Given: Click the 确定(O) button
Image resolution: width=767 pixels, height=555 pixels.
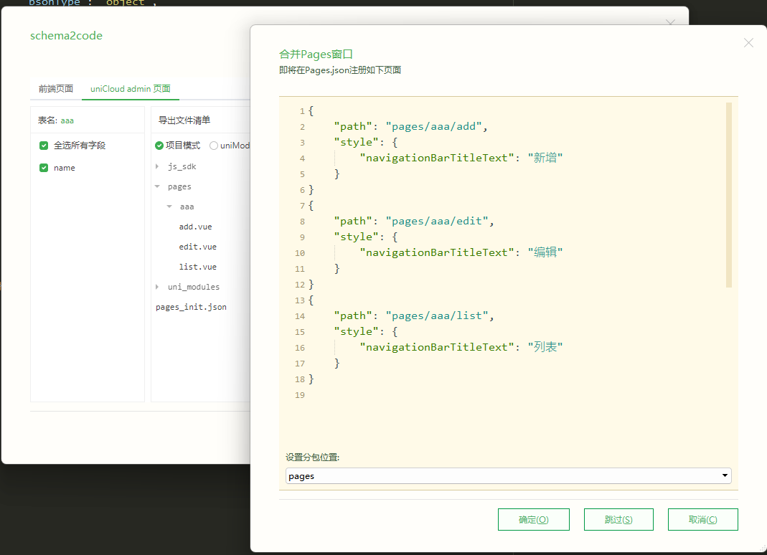Looking at the screenshot, I should pos(533,520).
